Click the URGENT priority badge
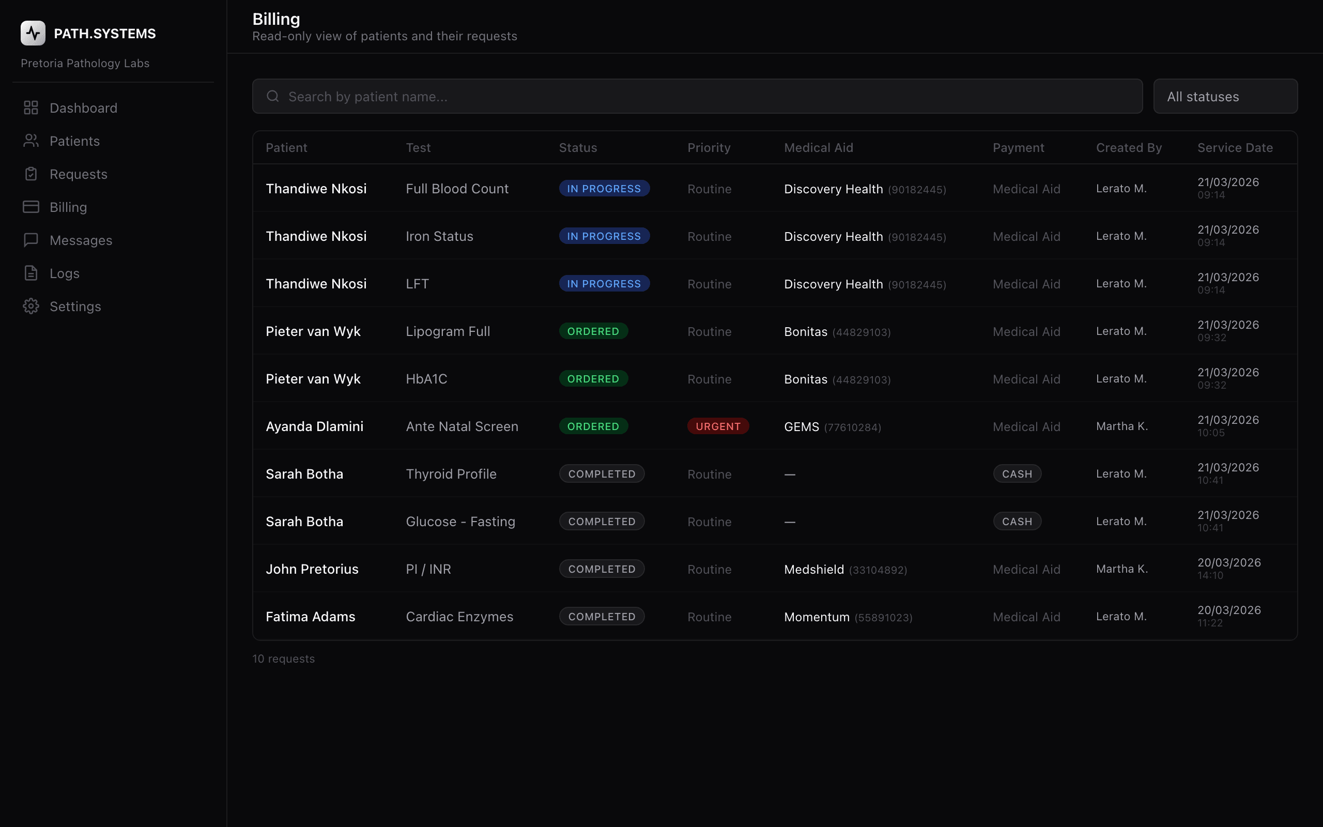This screenshot has height=827, width=1323. pos(718,426)
